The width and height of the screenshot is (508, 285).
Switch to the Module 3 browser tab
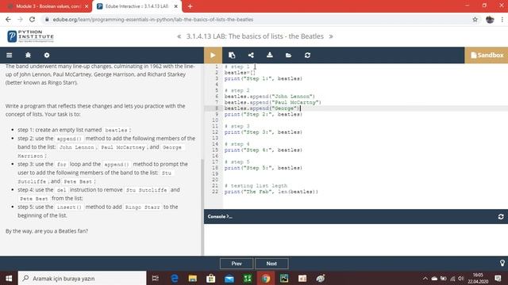48,6
